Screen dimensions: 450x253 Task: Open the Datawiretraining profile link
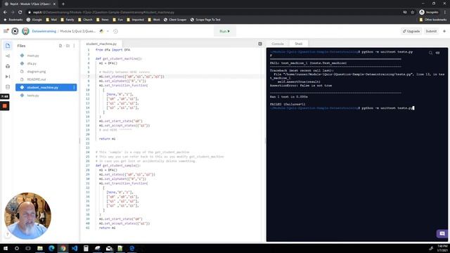click(44, 31)
